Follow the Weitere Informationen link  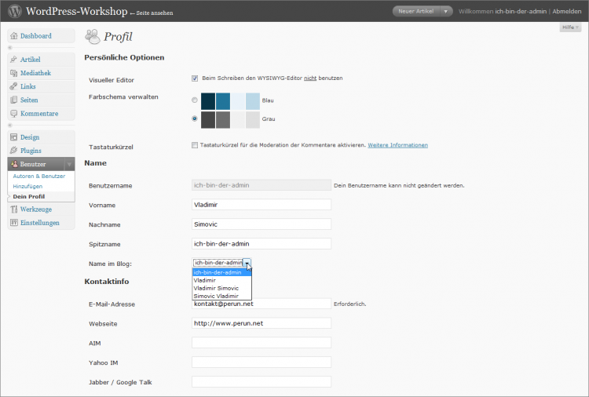point(398,145)
